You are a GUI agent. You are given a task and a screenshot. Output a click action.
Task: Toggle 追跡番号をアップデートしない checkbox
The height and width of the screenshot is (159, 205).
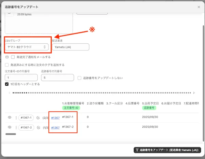80,78
